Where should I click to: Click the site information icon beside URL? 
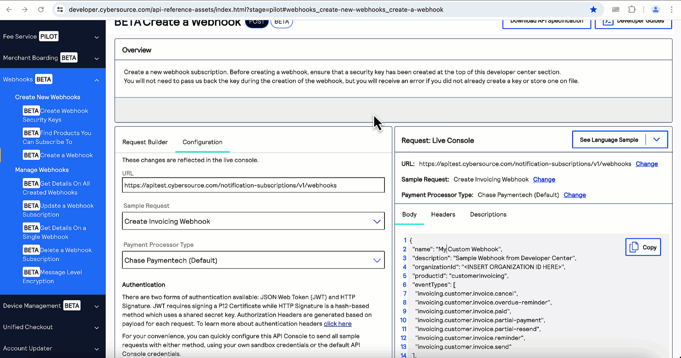tap(60, 10)
